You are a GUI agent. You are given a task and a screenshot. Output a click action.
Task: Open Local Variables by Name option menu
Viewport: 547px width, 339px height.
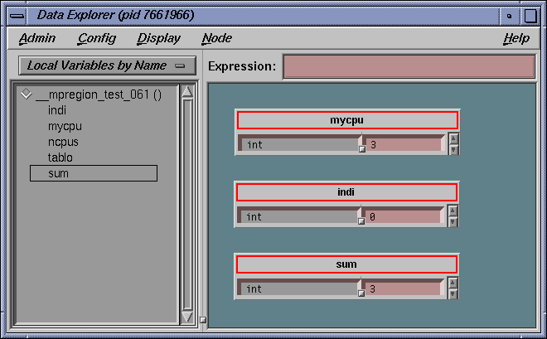(x=108, y=65)
